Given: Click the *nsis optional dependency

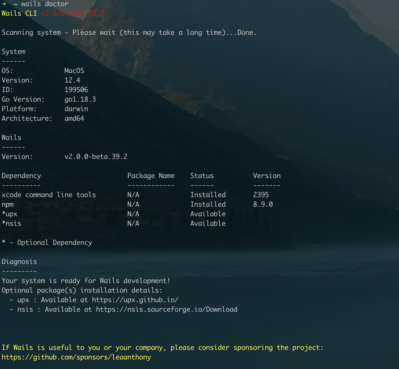Looking at the screenshot, I should 12,223.
